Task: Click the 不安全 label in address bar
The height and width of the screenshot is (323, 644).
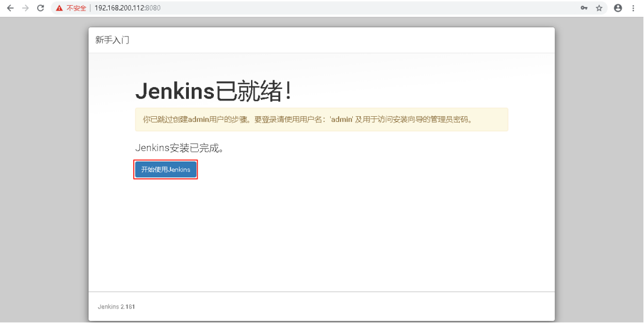Action: (x=76, y=8)
